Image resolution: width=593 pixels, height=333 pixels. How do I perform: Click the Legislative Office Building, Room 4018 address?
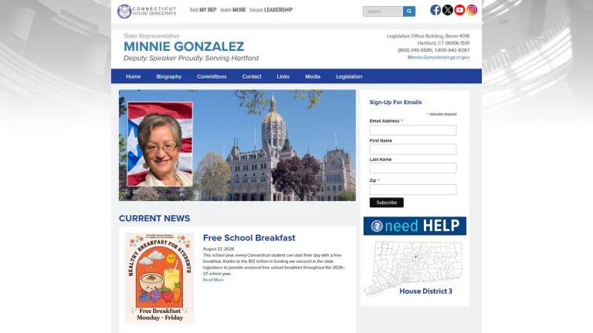[x=428, y=36]
